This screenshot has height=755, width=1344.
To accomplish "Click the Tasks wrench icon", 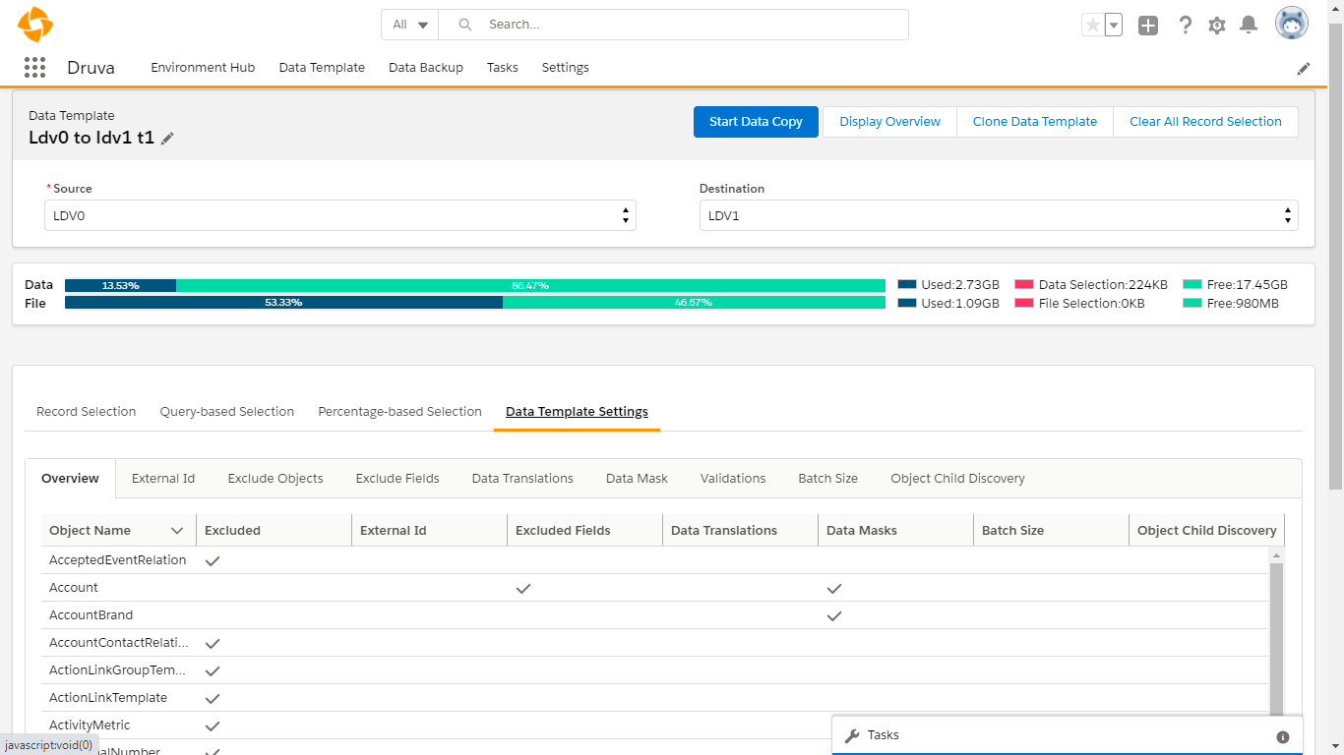I will pyautogui.click(x=852, y=735).
